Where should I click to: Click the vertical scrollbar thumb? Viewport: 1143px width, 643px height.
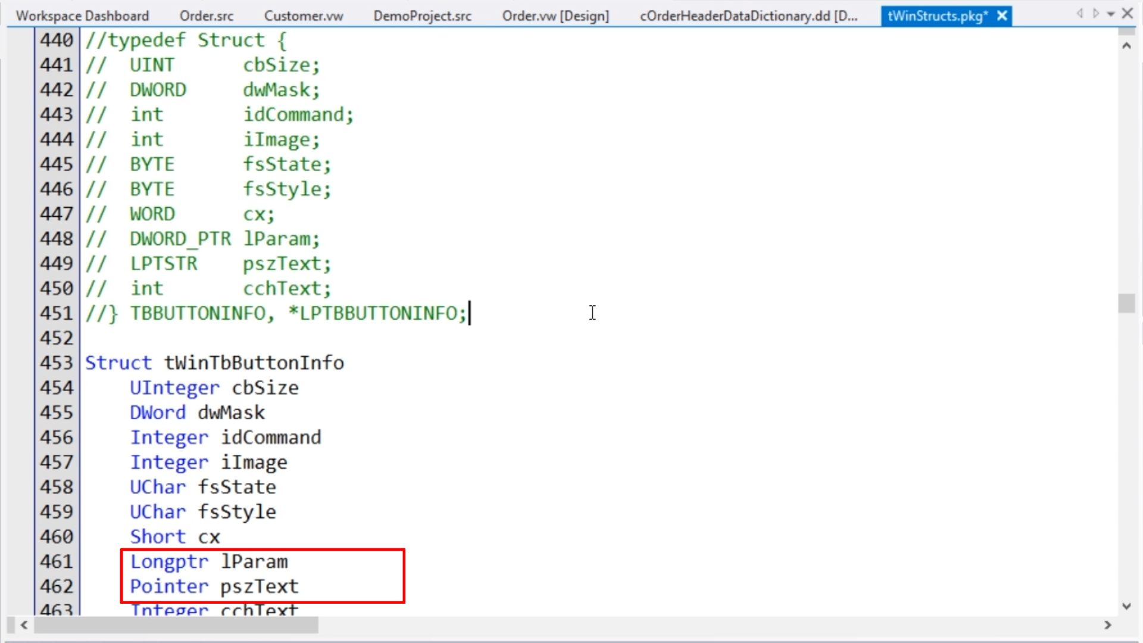pyautogui.click(x=1126, y=303)
